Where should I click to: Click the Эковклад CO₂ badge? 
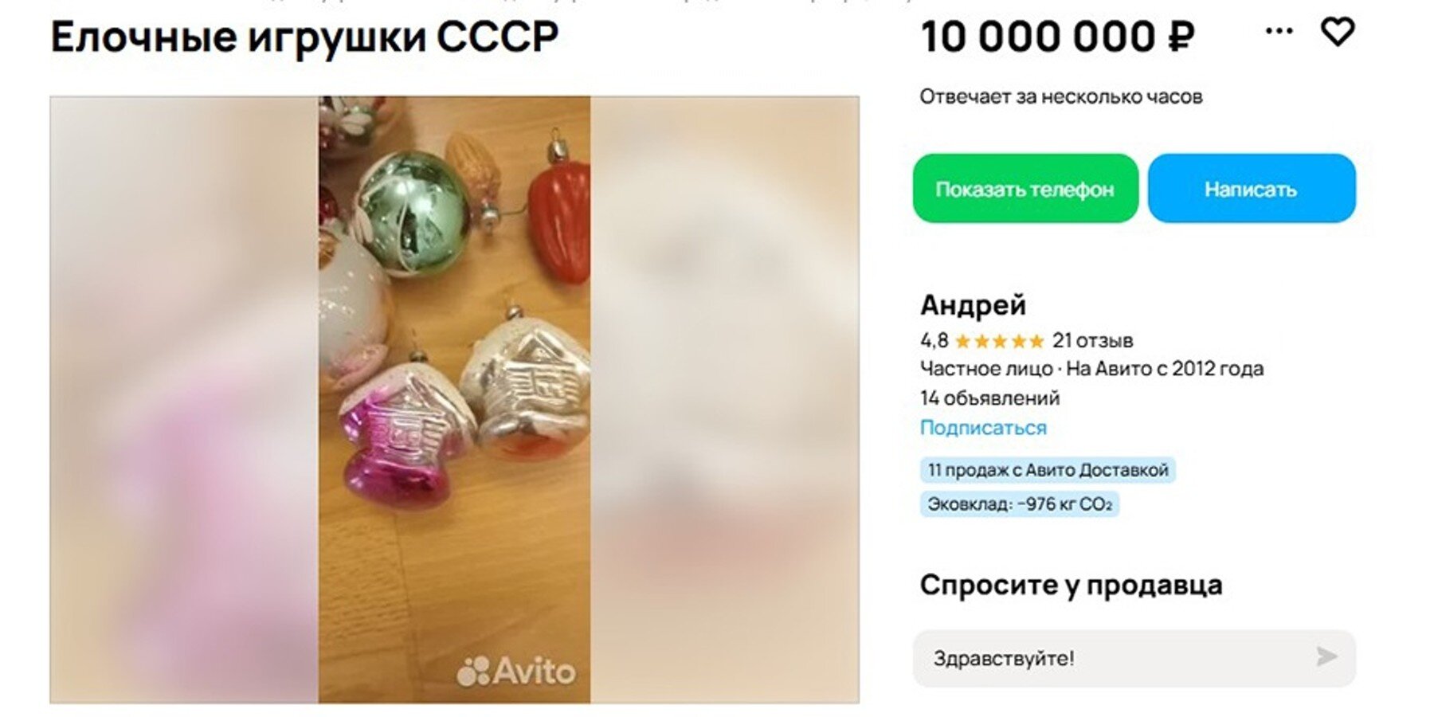point(1020,504)
